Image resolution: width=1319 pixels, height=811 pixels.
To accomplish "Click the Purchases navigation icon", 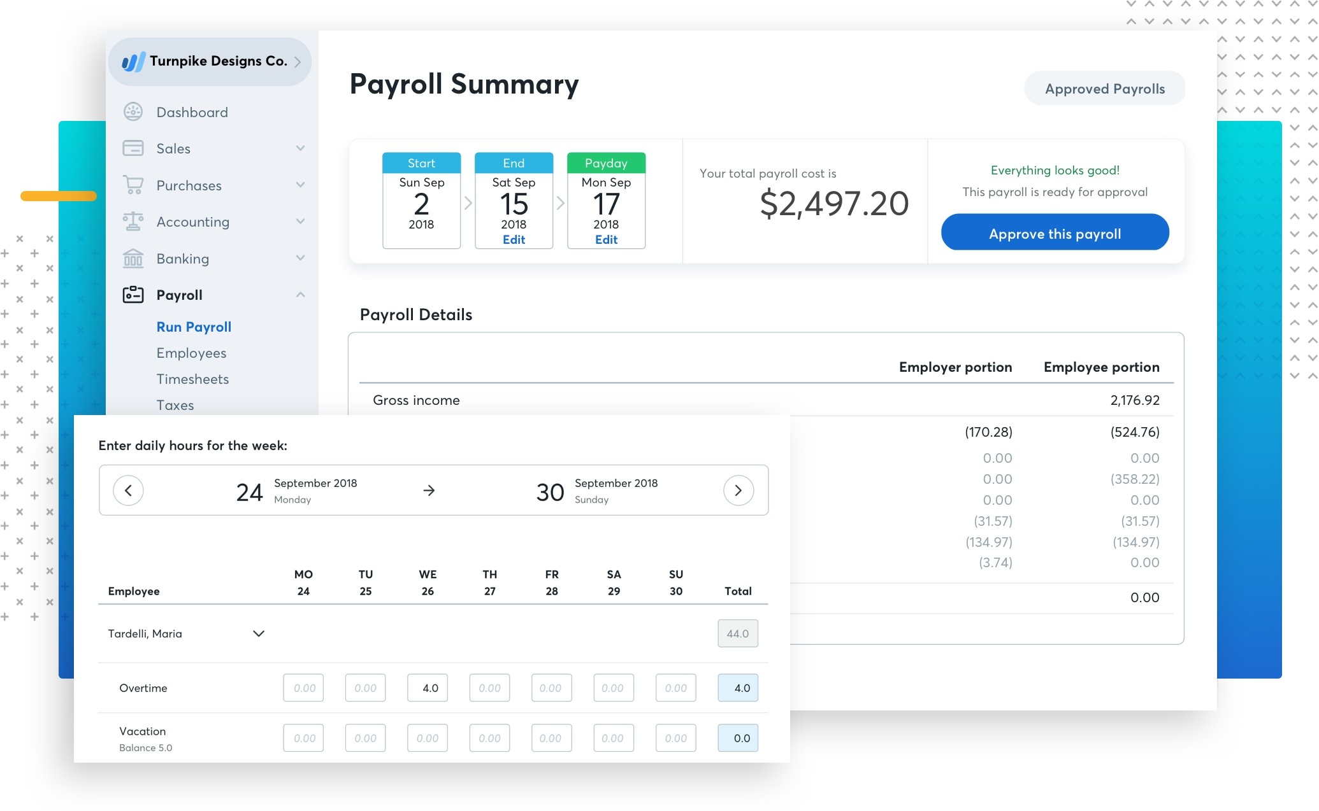I will pyautogui.click(x=132, y=185).
